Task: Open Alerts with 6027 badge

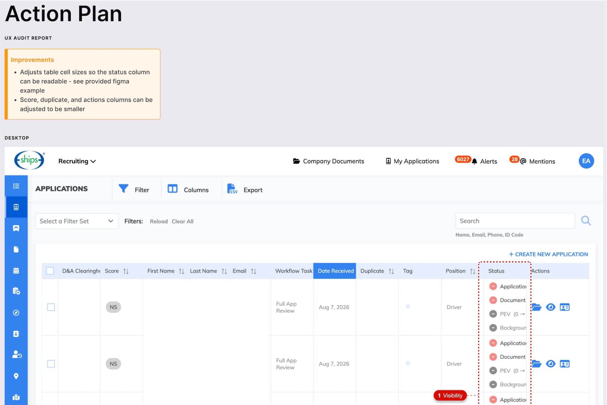Action: 476,161
